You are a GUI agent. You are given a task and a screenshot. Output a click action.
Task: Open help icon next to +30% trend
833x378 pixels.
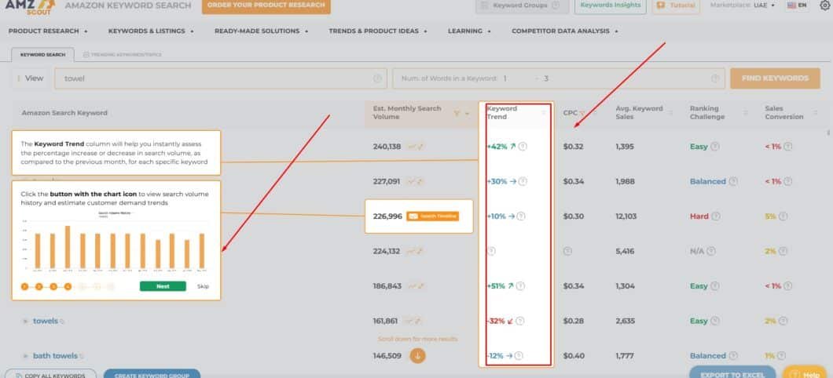(523, 181)
